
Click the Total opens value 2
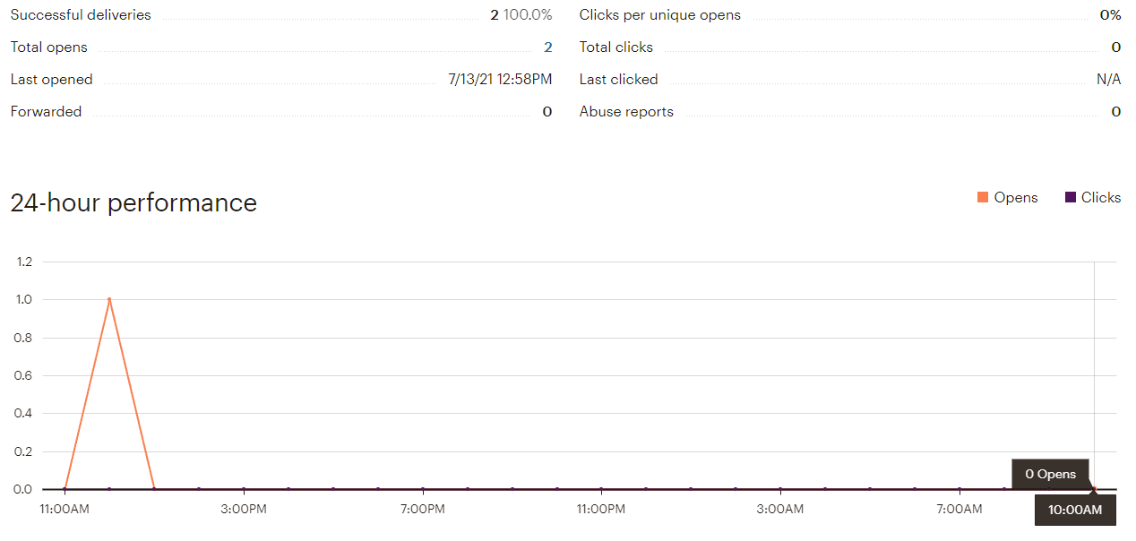click(548, 47)
